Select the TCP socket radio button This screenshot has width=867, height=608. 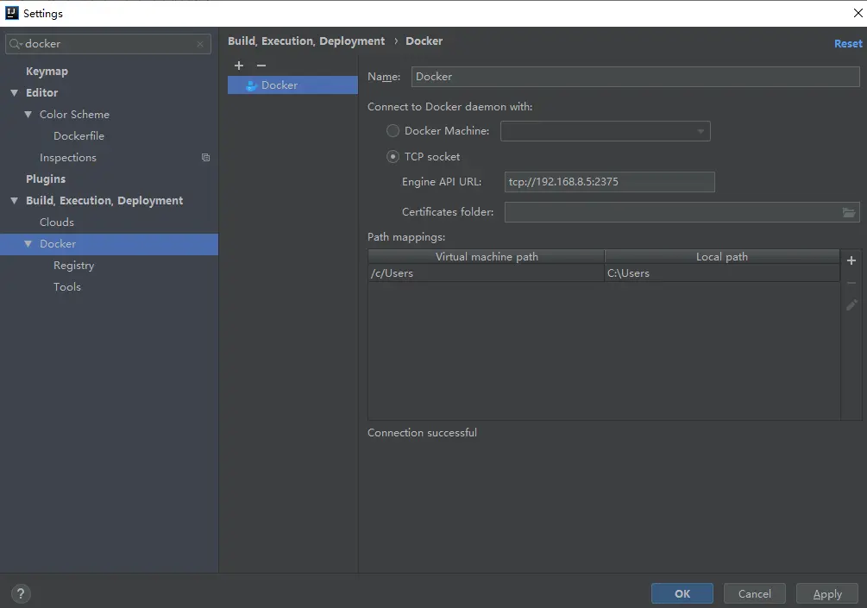click(393, 157)
